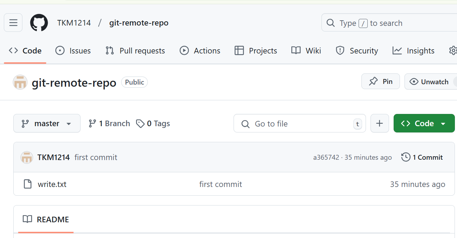Click the Unwatch button
Screen dimensions: 457x238
431,82
